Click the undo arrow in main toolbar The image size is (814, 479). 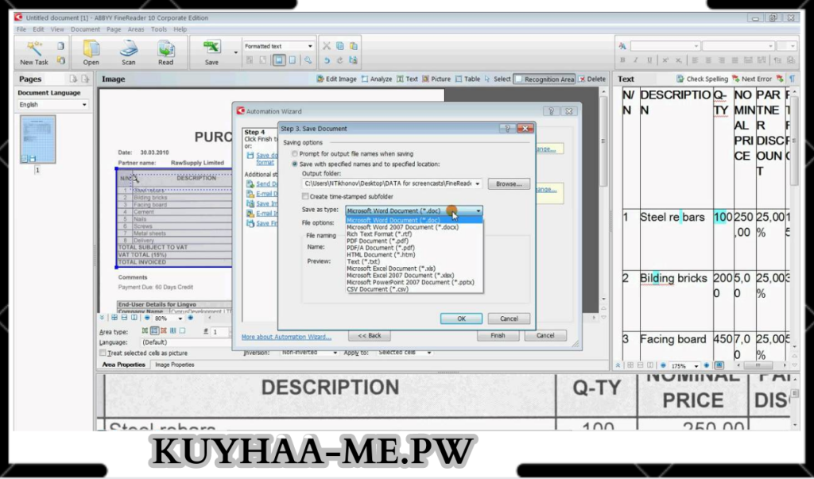pos(327,60)
